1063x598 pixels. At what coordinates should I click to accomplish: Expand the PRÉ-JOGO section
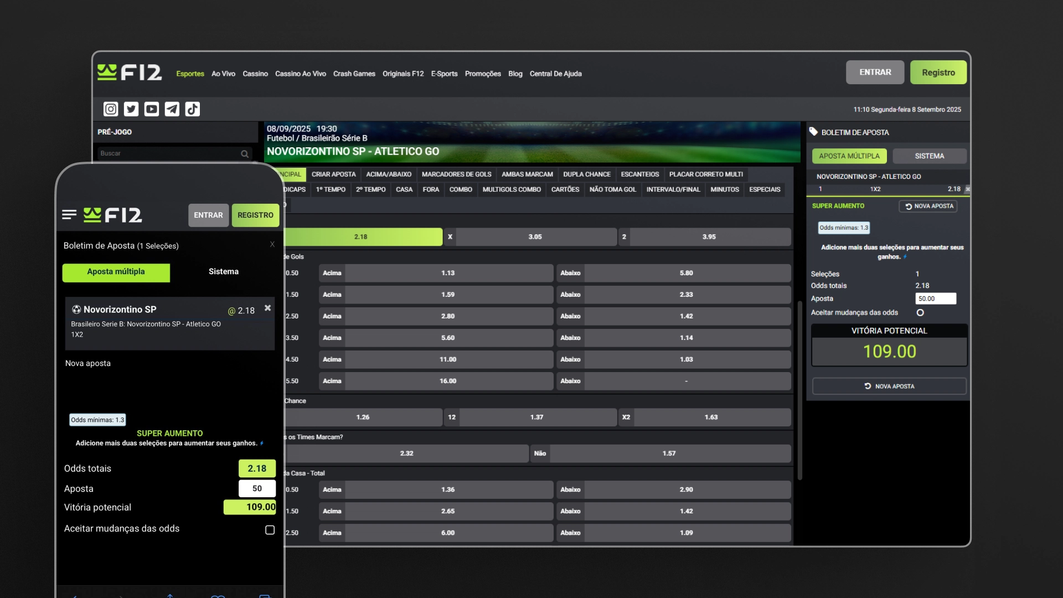point(115,132)
